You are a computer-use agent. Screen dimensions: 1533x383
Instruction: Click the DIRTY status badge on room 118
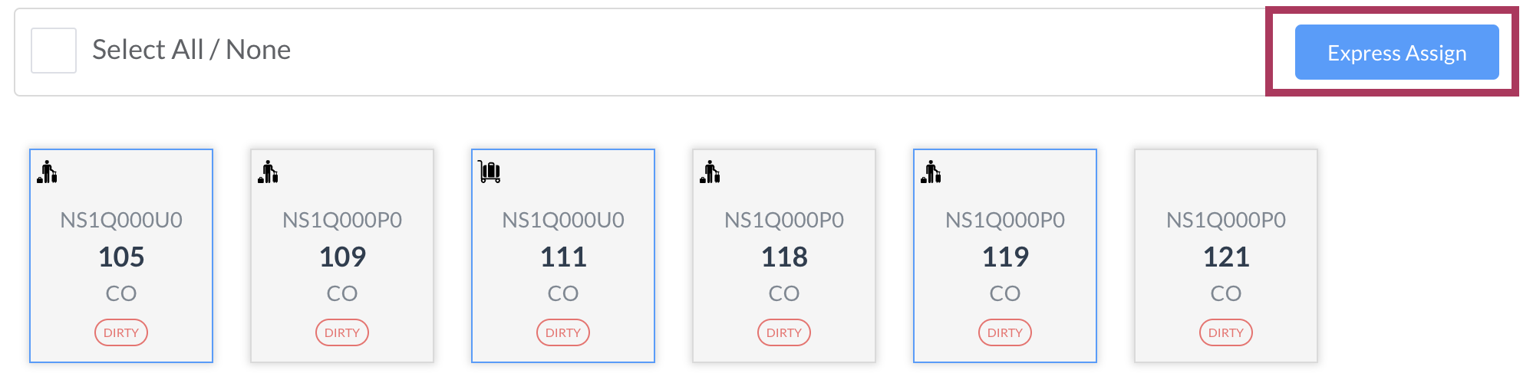[x=784, y=332]
